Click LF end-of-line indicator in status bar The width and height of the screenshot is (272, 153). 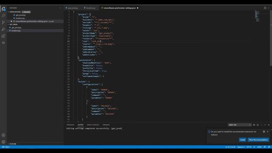pos(254,147)
